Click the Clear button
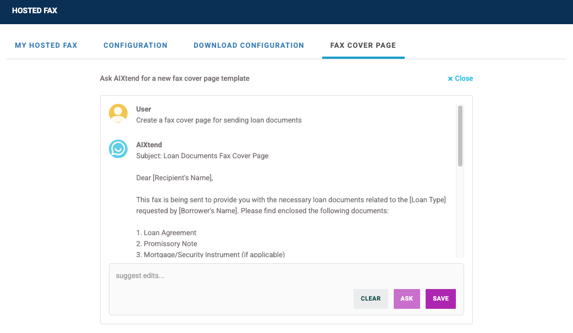This screenshot has width=573, height=333. pyautogui.click(x=371, y=299)
